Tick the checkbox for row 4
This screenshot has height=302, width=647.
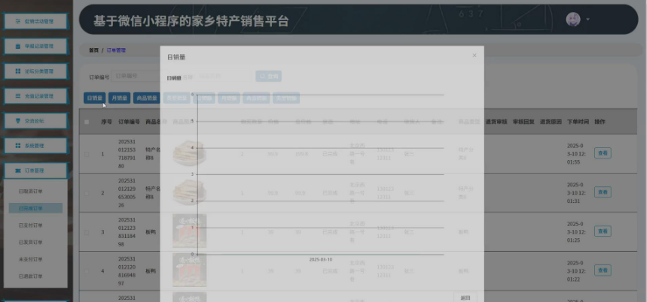click(87, 271)
